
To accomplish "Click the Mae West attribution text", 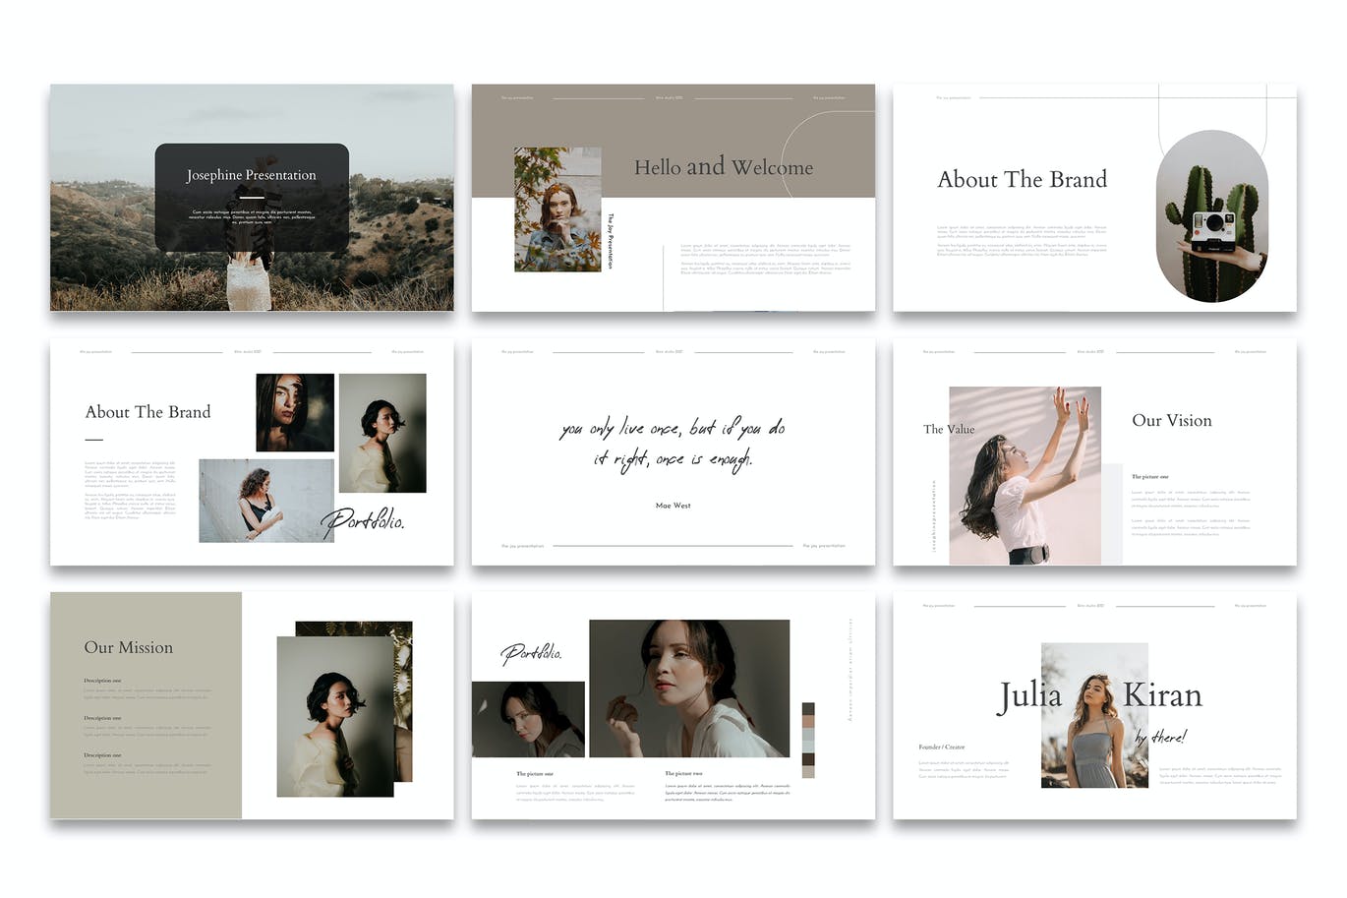I will [673, 506].
